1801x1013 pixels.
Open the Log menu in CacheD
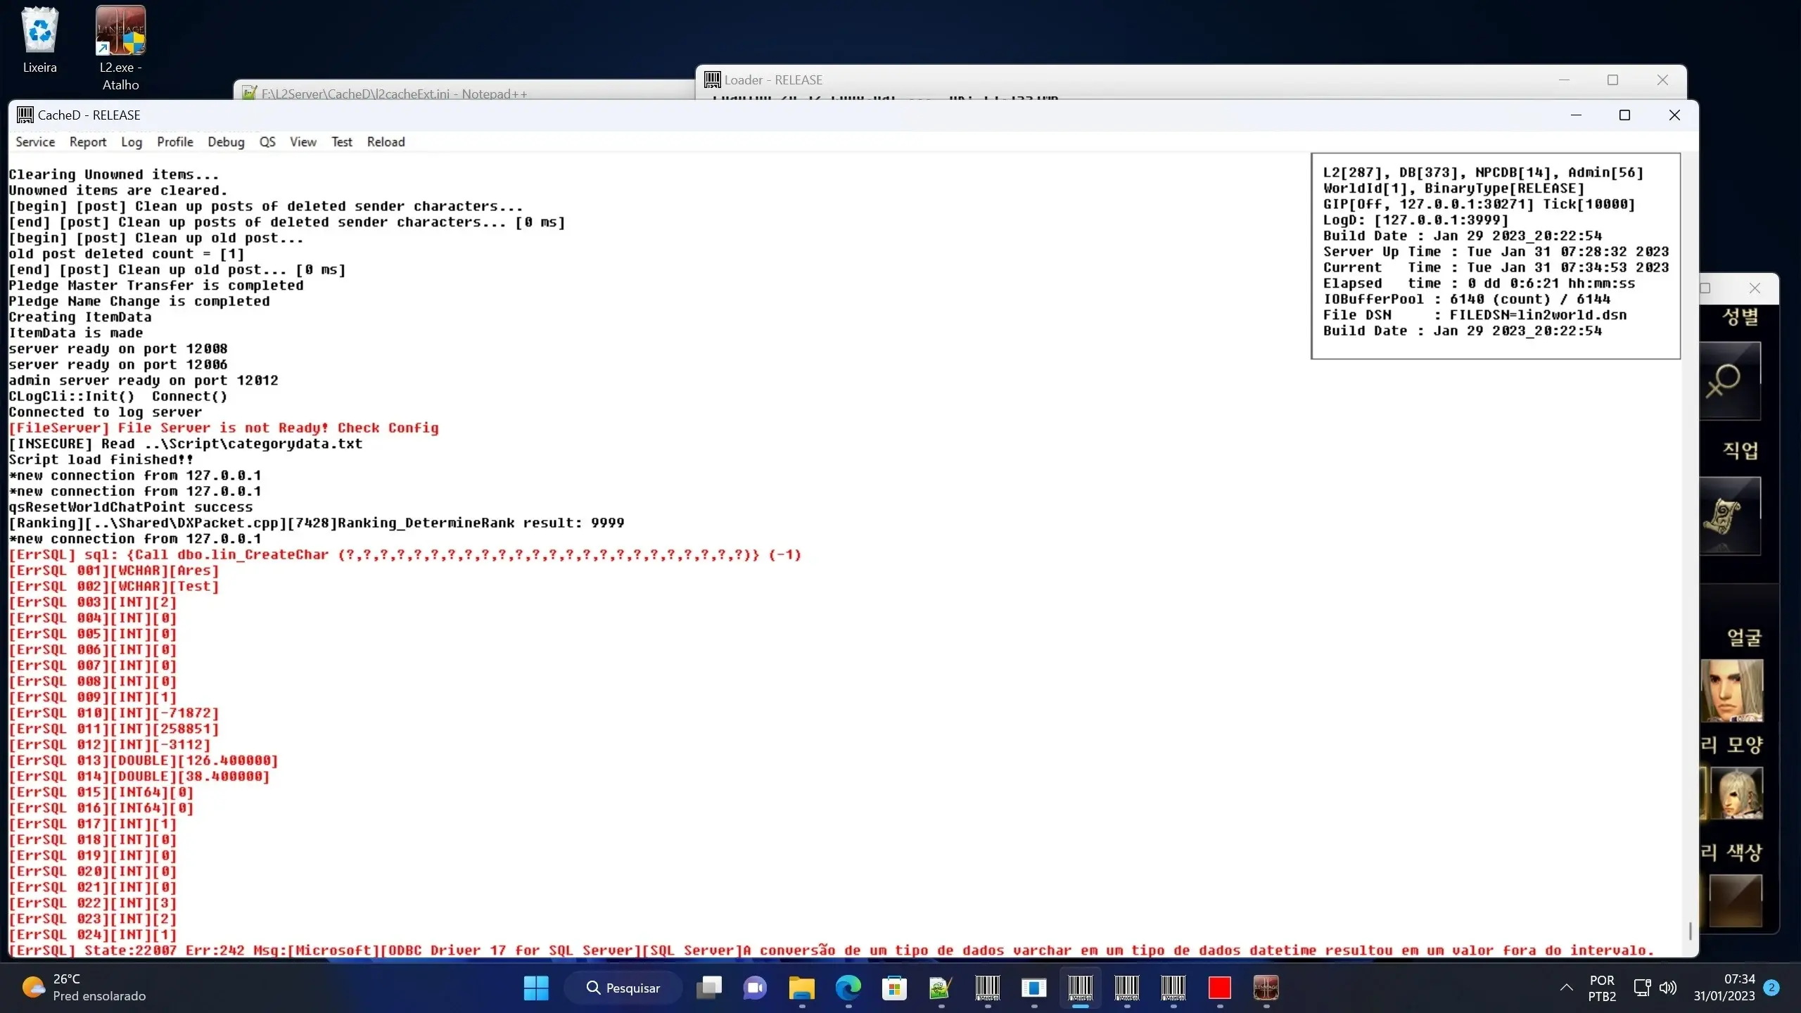tap(131, 141)
